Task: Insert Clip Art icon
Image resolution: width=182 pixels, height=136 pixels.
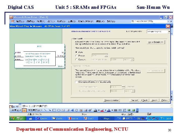Action: tap(81, 110)
